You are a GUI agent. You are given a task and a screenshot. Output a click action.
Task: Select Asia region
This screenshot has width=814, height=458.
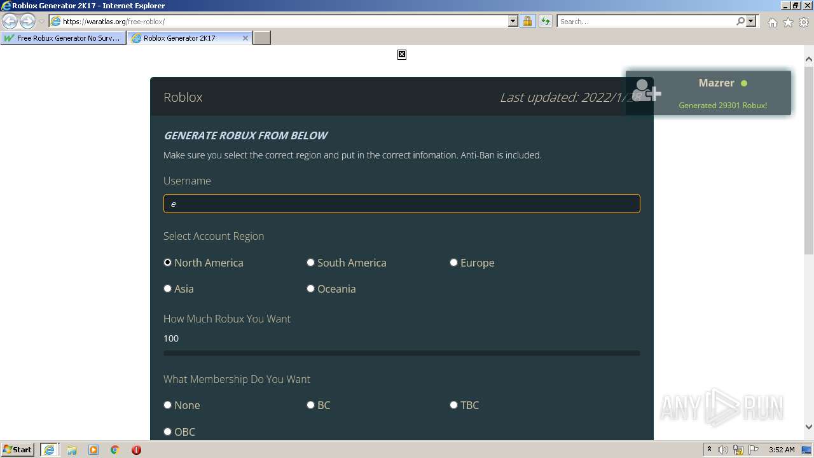click(x=168, y=288)
